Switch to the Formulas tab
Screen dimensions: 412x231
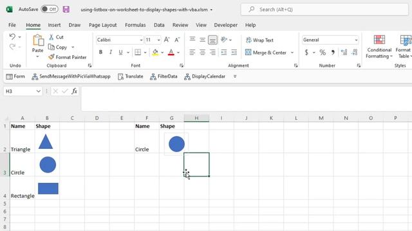(x=135, y=25)
